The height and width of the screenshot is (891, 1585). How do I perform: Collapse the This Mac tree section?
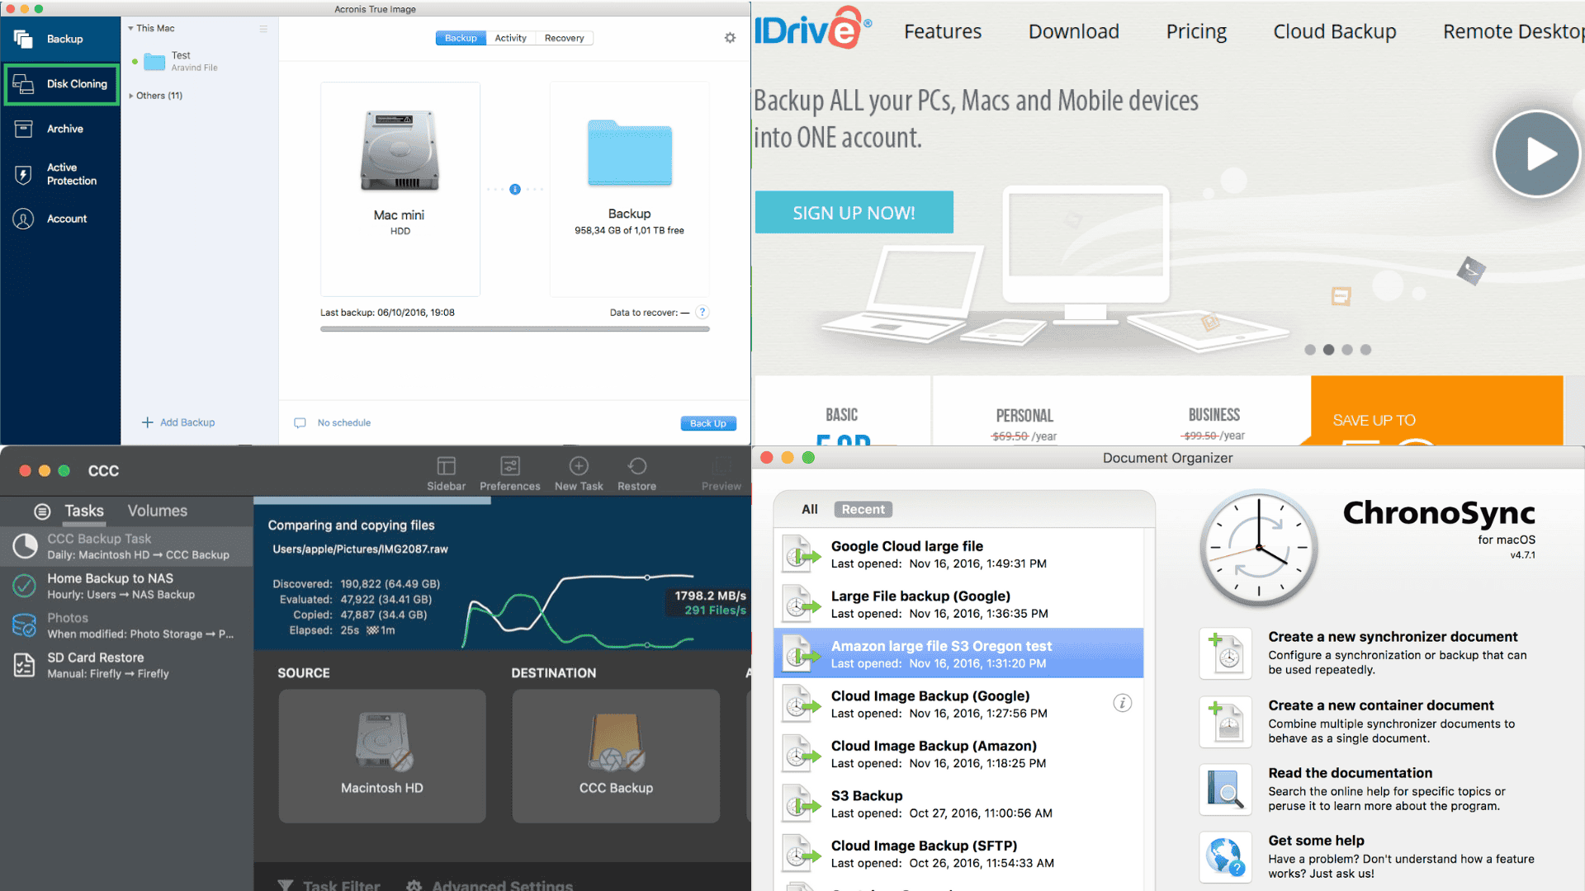(x=130, y=28)
